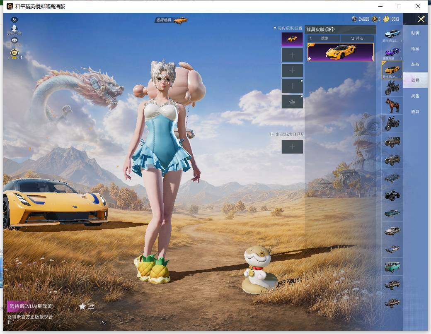Select the brown horse mount
Screen dimensions: 431x334
pos(392,106)
